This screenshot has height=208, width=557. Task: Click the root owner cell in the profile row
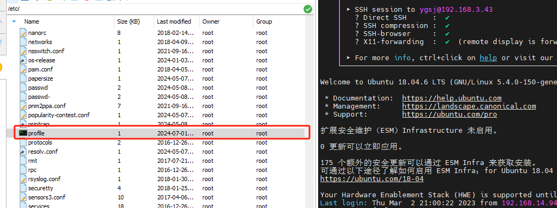(208, 134)
